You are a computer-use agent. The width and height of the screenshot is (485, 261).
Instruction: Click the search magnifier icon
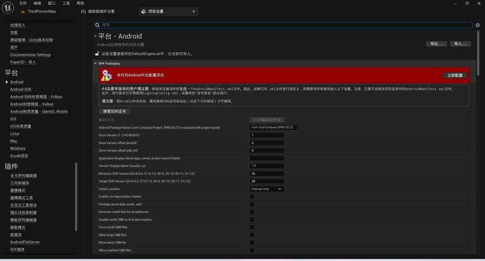[x=97, y=25]
